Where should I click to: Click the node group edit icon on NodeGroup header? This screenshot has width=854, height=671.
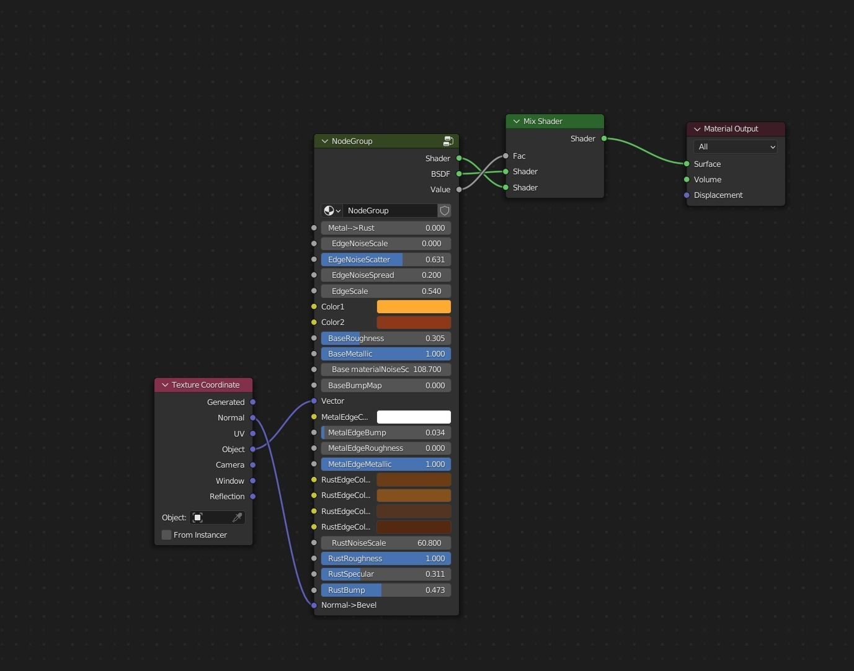click(x=448, y=141)
